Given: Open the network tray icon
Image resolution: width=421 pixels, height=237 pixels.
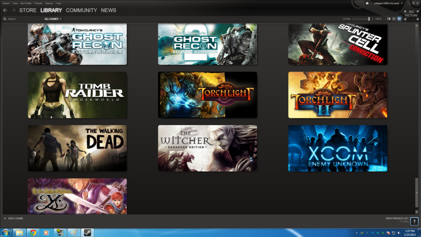Looking at the screenshot, I should point(393,233).
